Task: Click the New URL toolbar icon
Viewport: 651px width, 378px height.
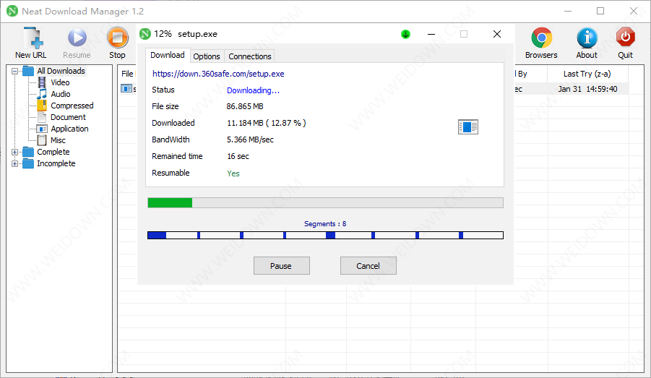Action: click(x=33, y=38)
